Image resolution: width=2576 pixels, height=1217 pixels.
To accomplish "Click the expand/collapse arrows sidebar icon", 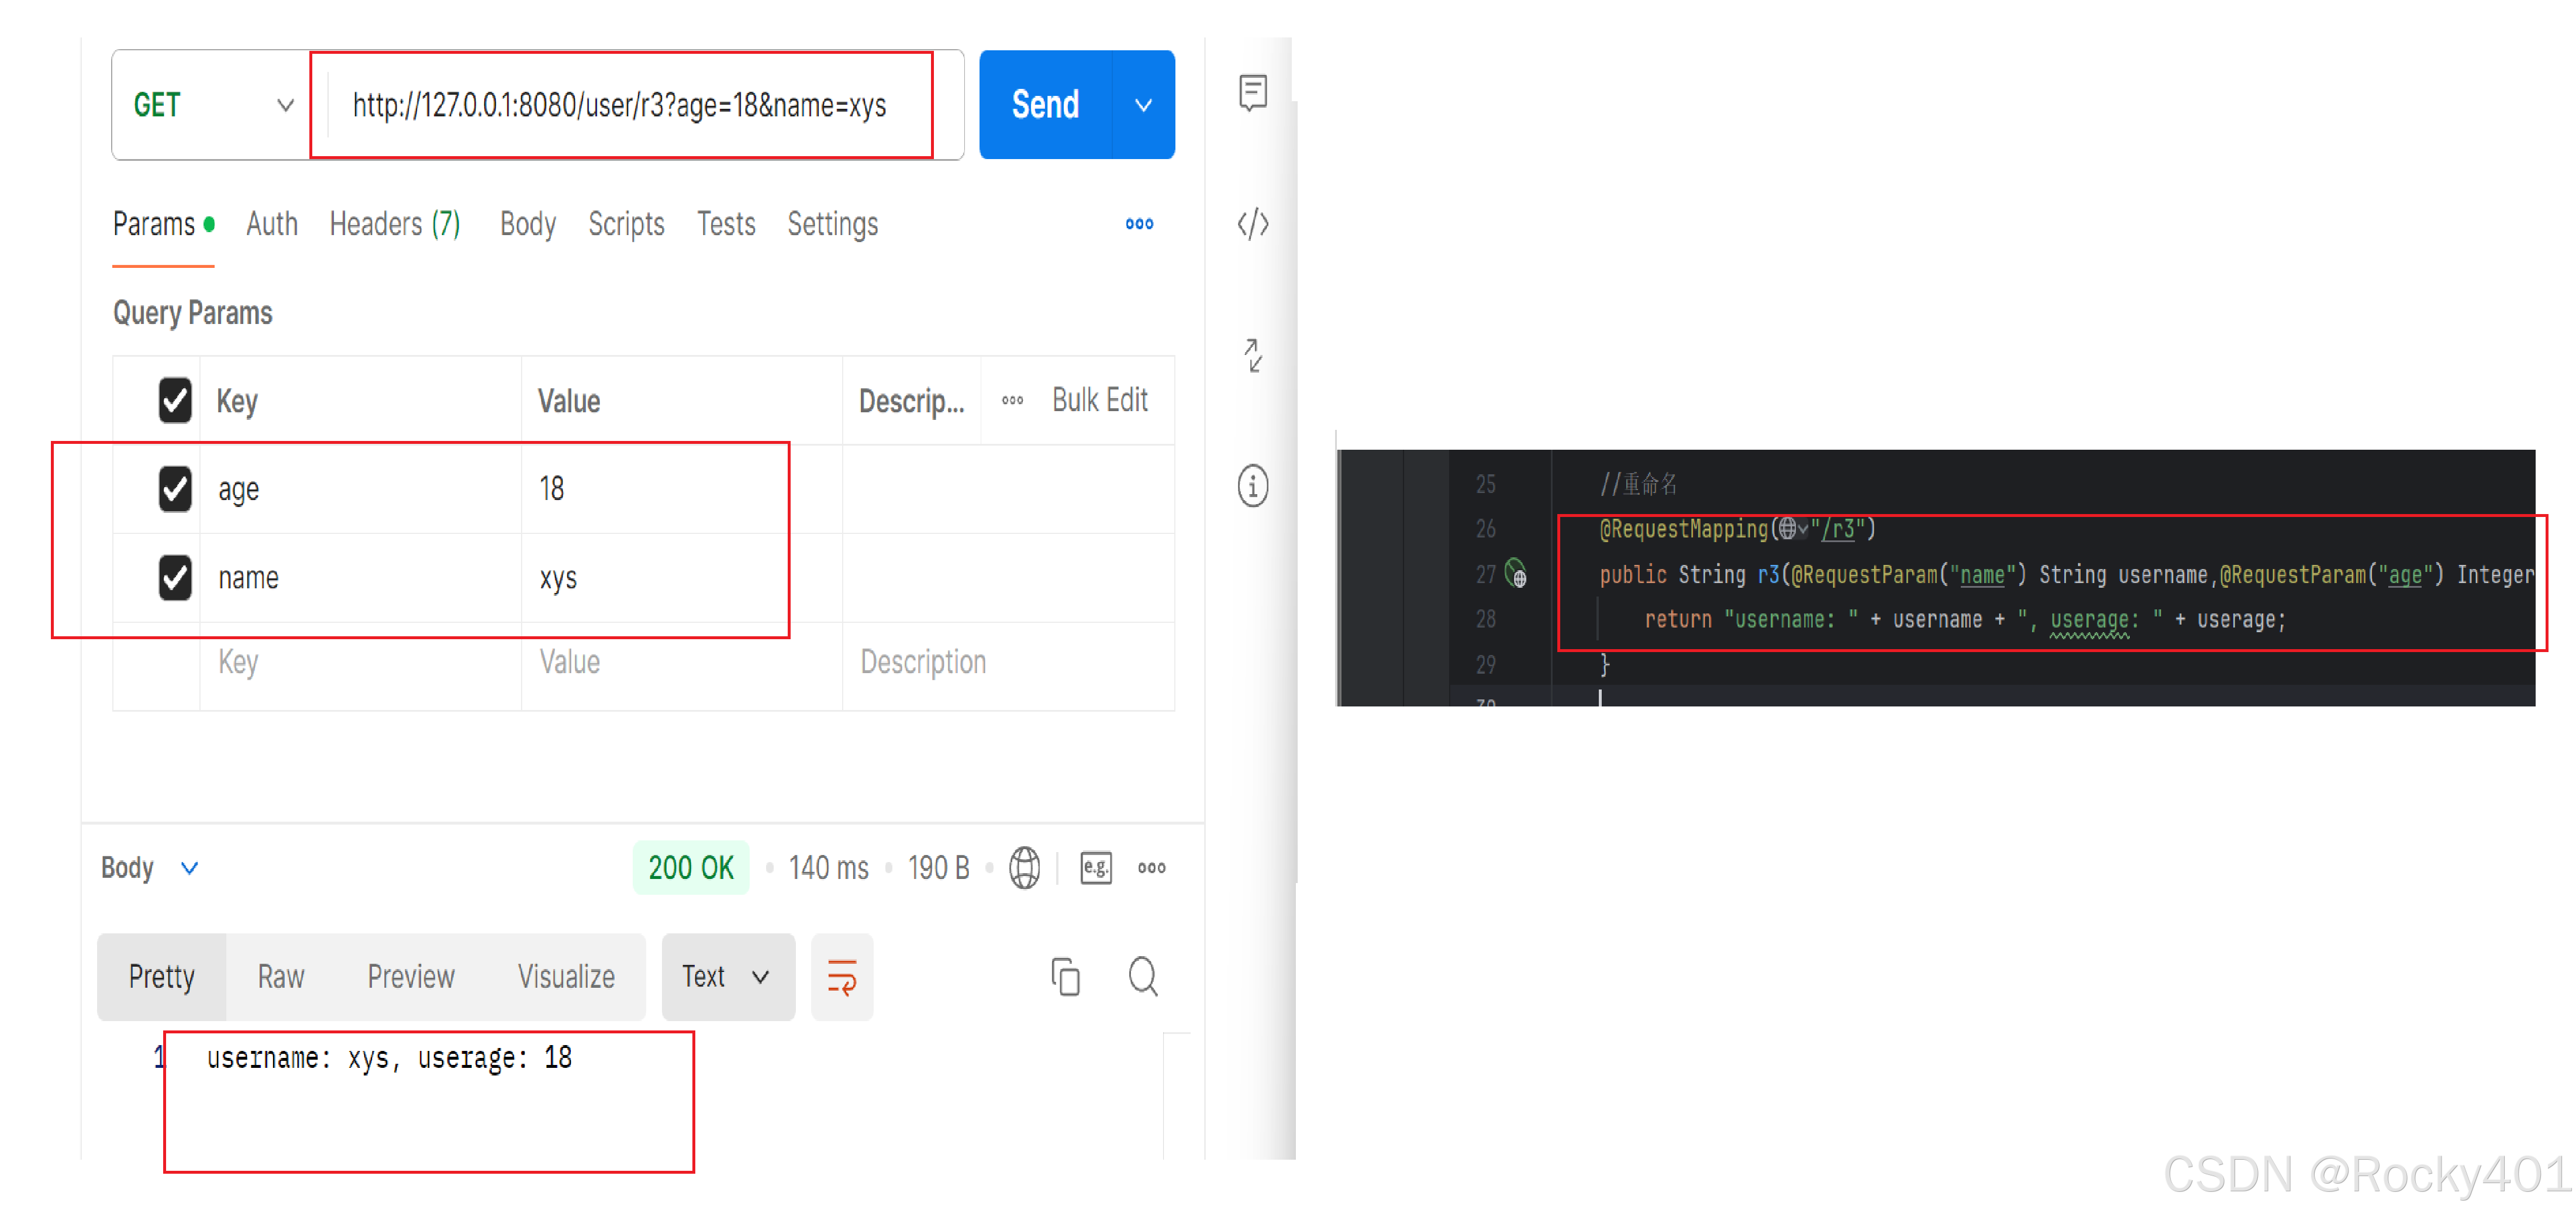I will pyautogui.click(x=1252, y=355).
